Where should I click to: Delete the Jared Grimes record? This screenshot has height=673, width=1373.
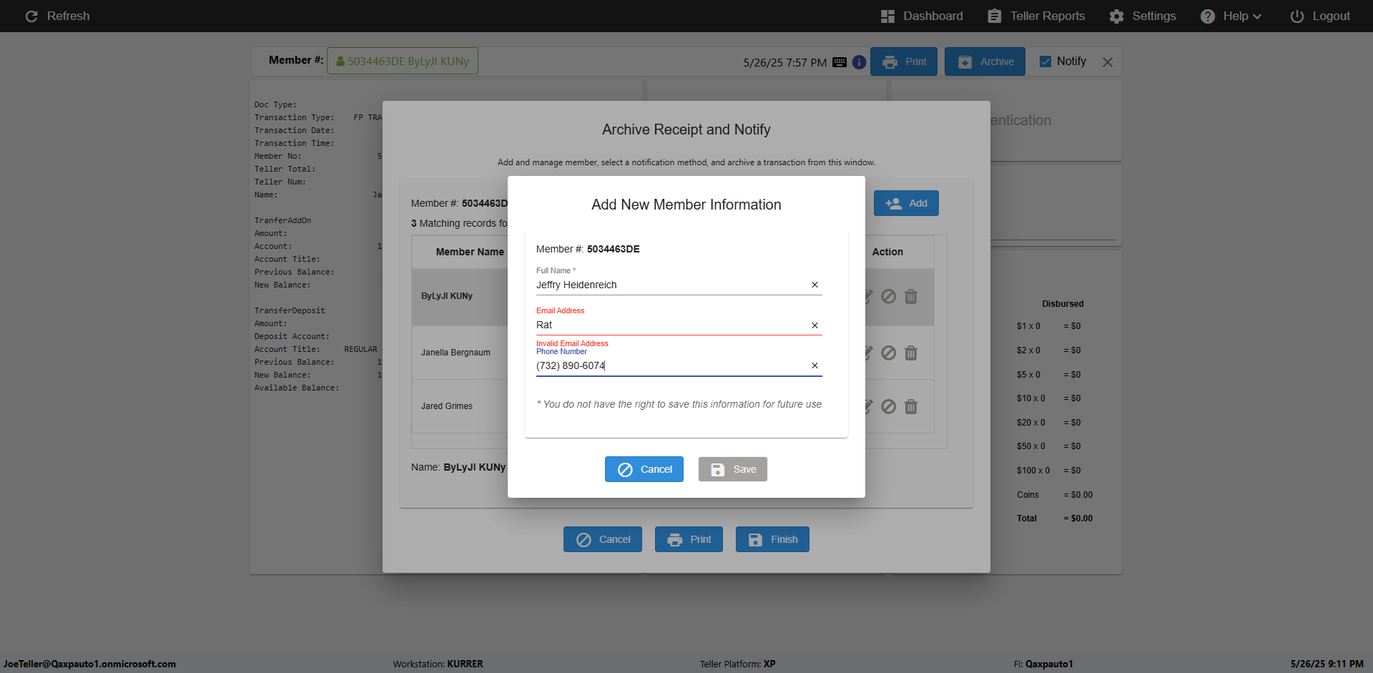pyautogui.click(x=911, y=406)
